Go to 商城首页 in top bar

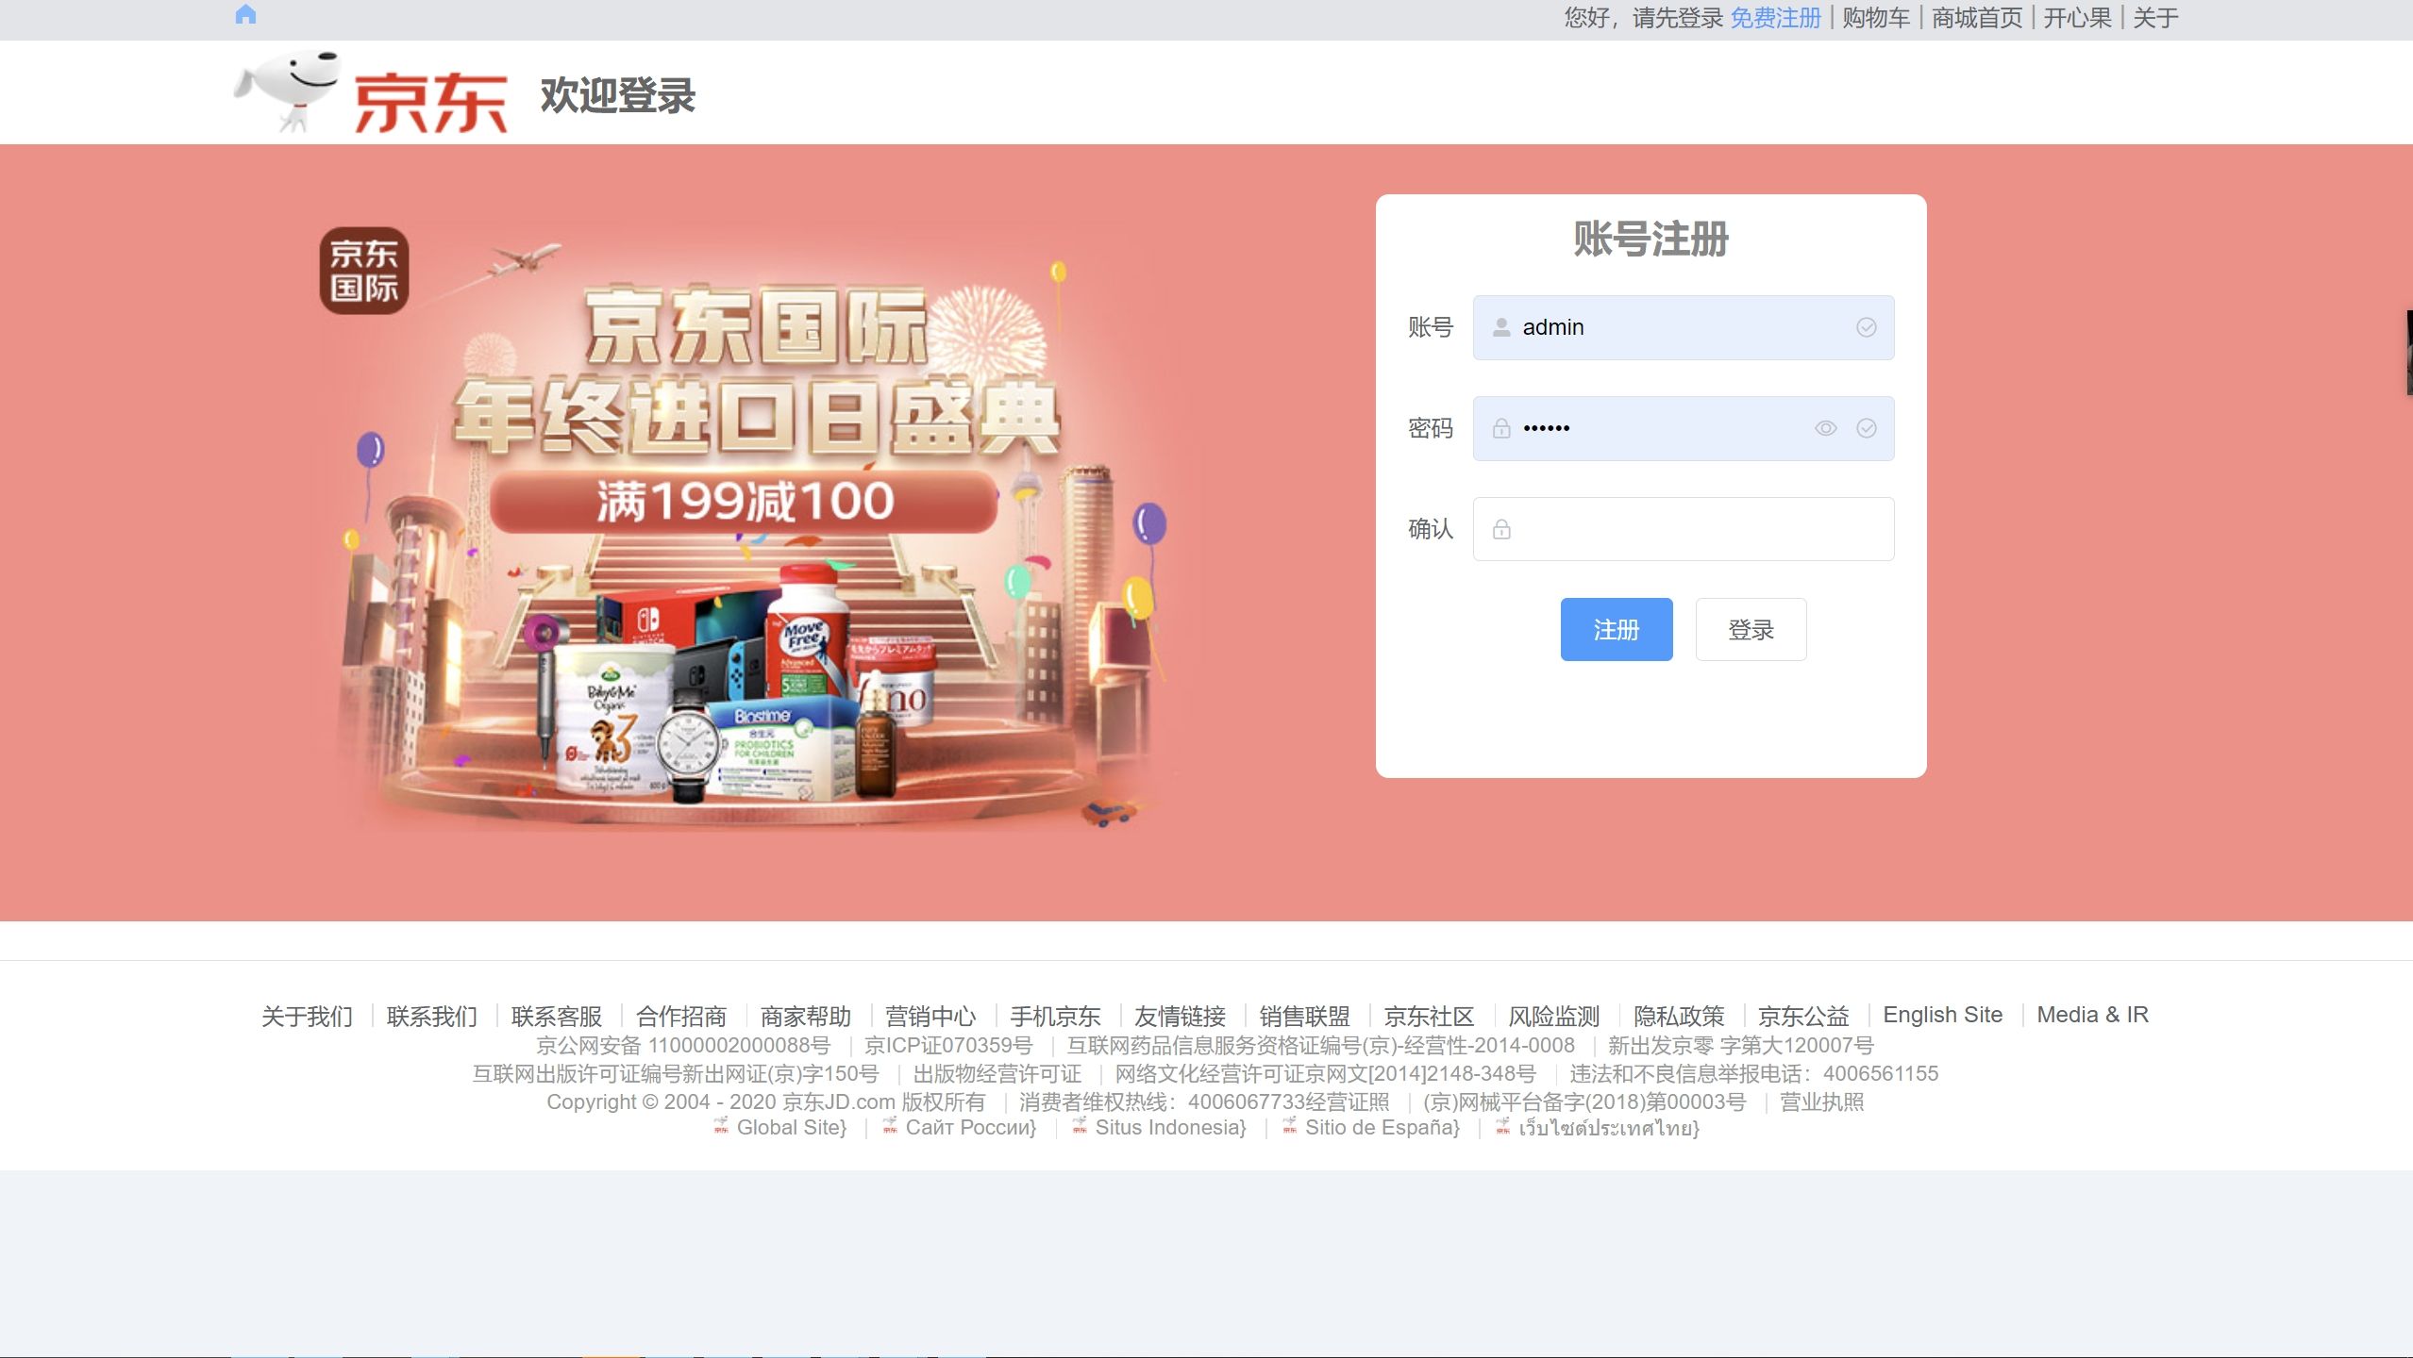1977,18
